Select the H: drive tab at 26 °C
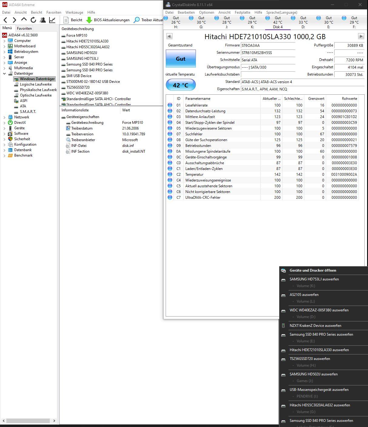The width and height of the screenshot is (368, 427). click(x=176, y=22)
